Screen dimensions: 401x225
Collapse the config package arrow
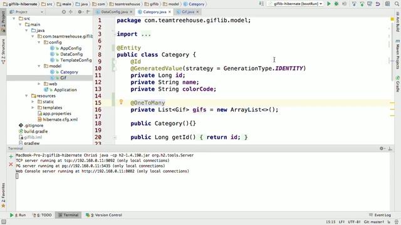tap(39, 42)
